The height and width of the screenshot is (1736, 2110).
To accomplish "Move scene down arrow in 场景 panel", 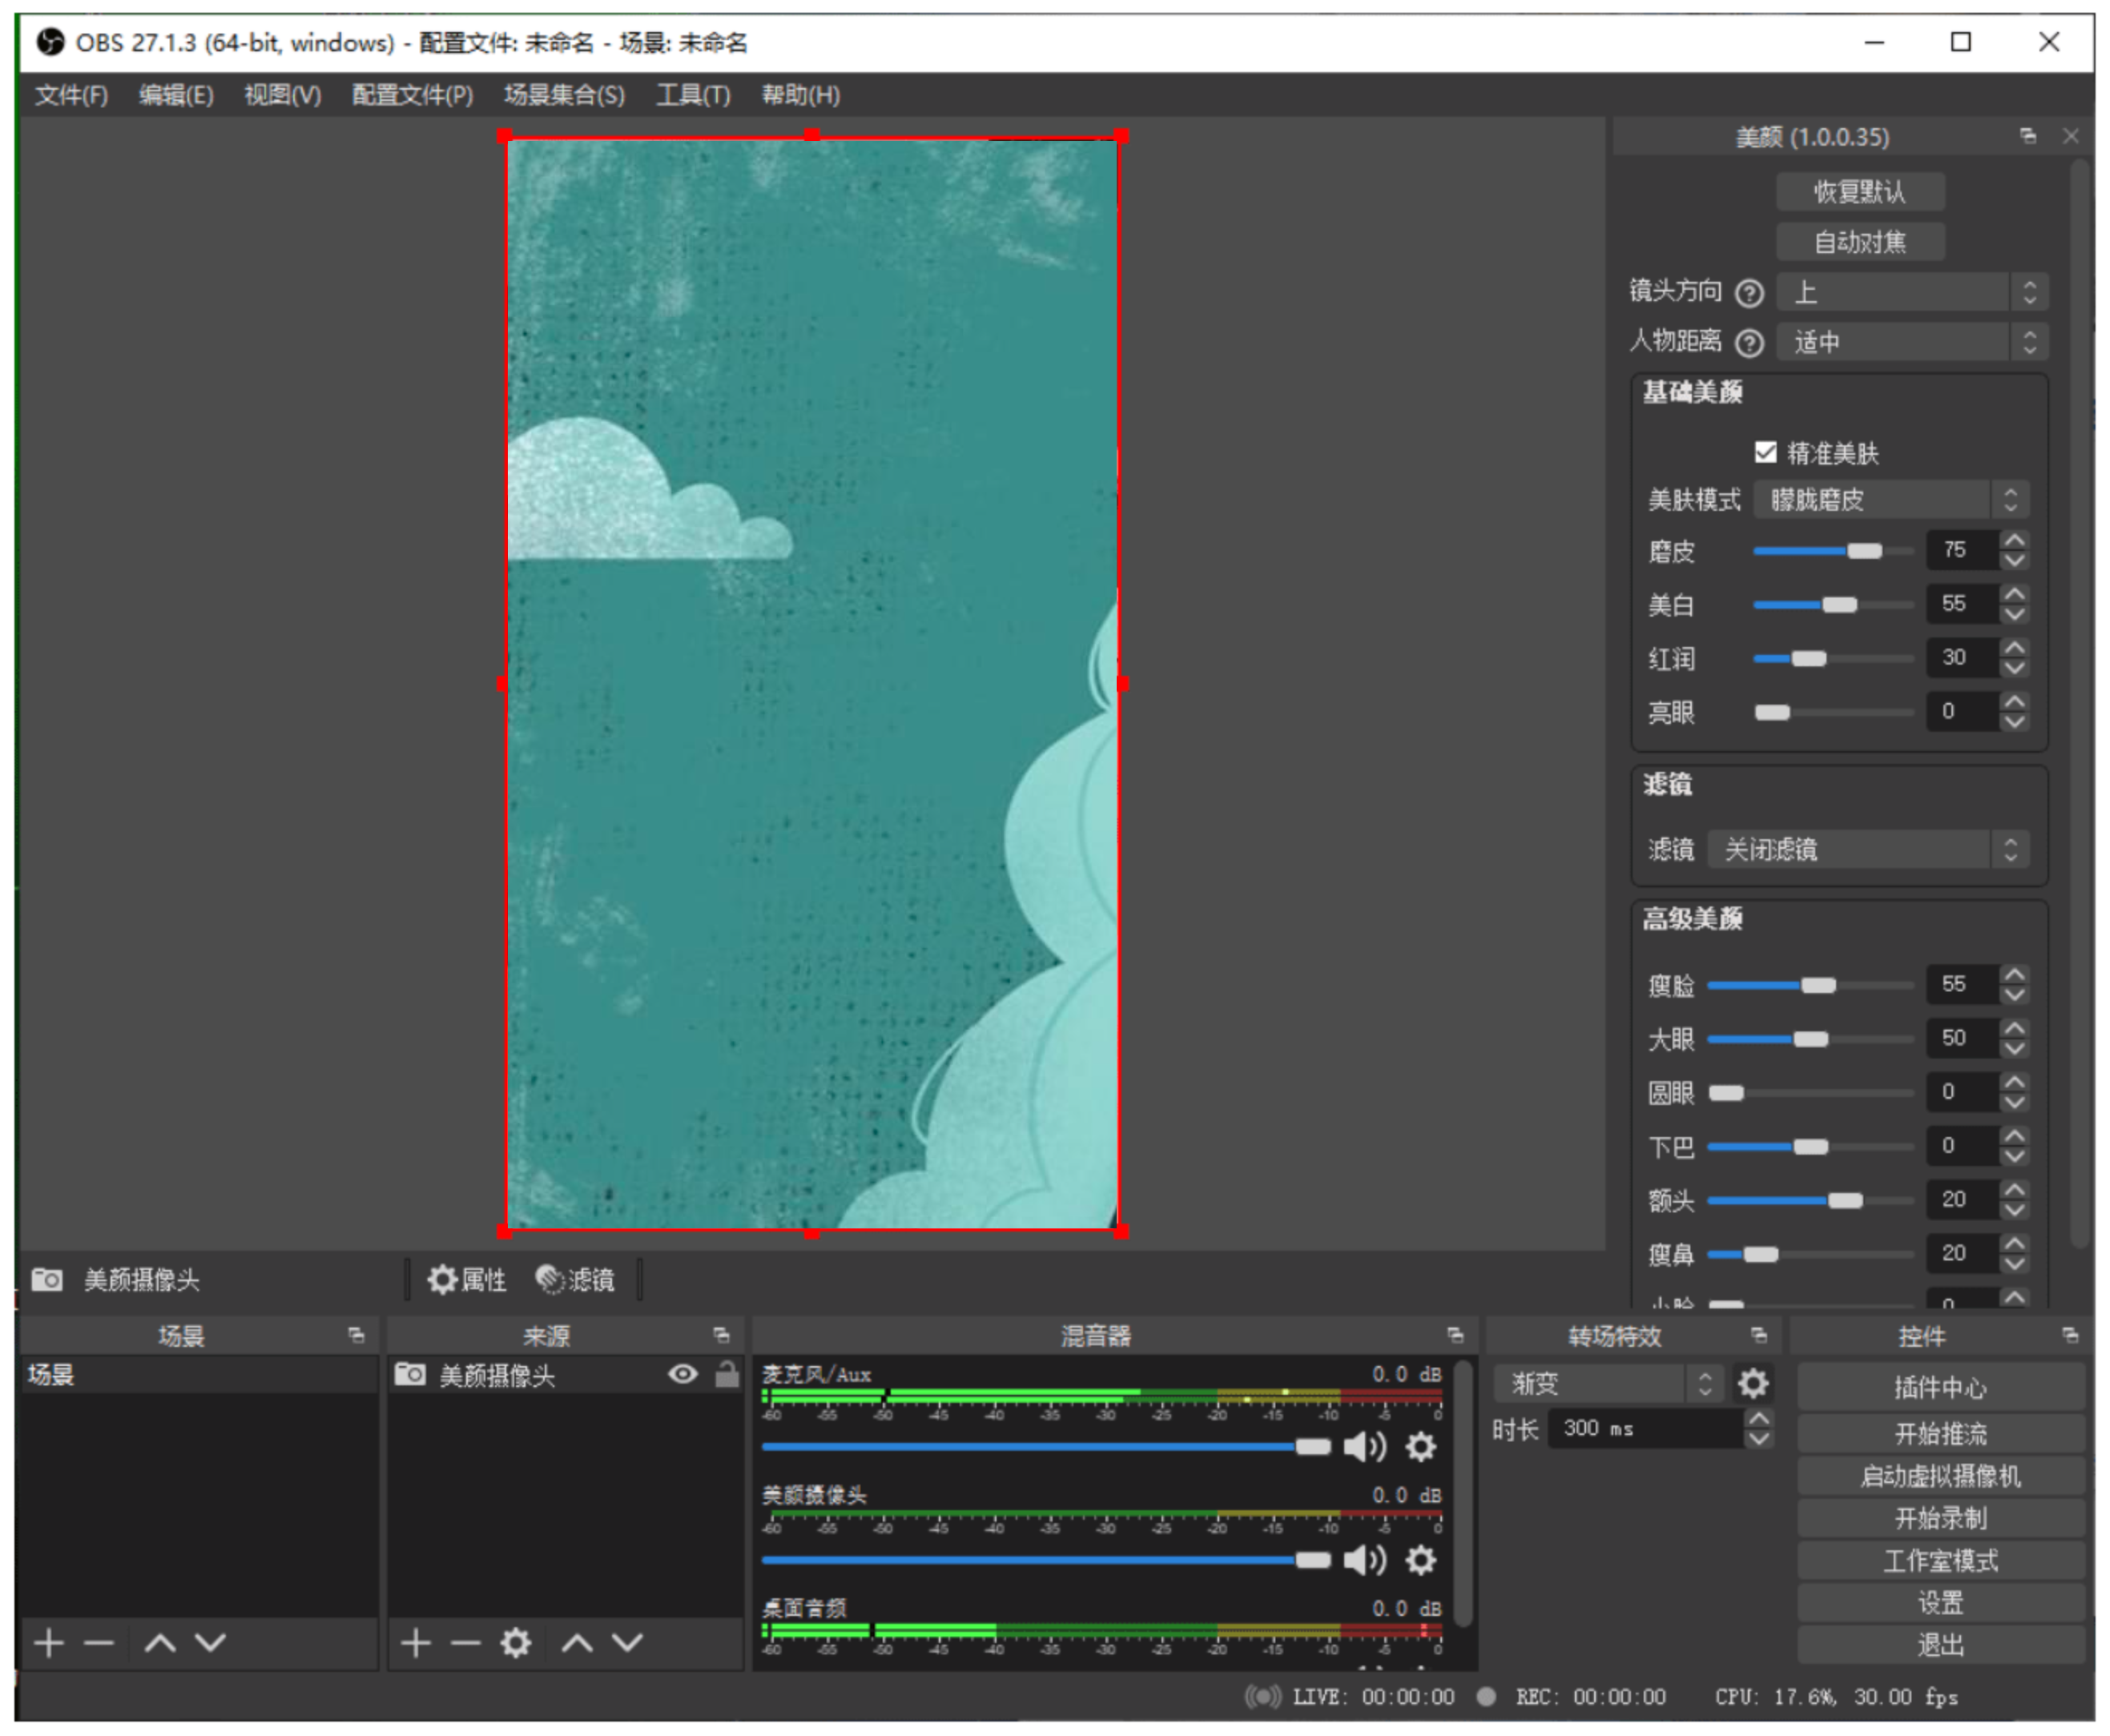I will [x=210, y=1643].
